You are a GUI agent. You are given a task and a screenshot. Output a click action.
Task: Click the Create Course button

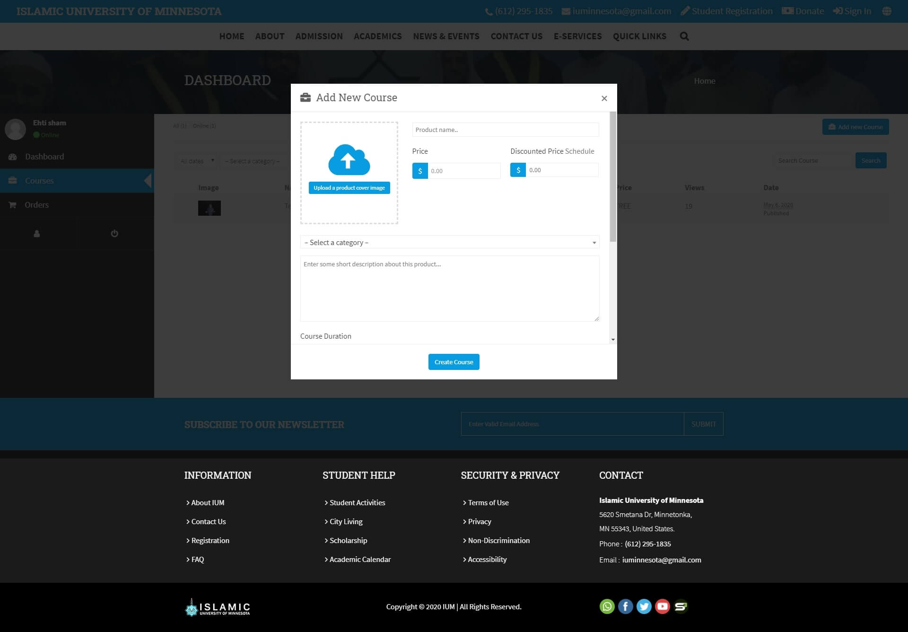tap(454, 362)
